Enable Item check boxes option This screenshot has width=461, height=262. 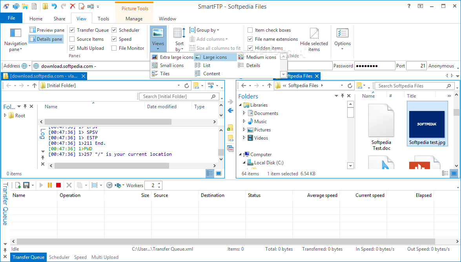click(250, 30)
